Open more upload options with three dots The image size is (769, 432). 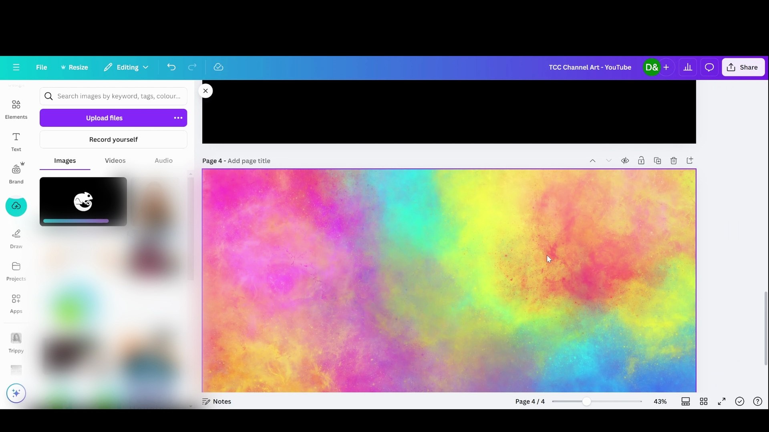pos(178,118)
